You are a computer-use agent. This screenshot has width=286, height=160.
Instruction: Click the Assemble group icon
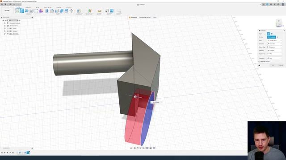point(79,11)
